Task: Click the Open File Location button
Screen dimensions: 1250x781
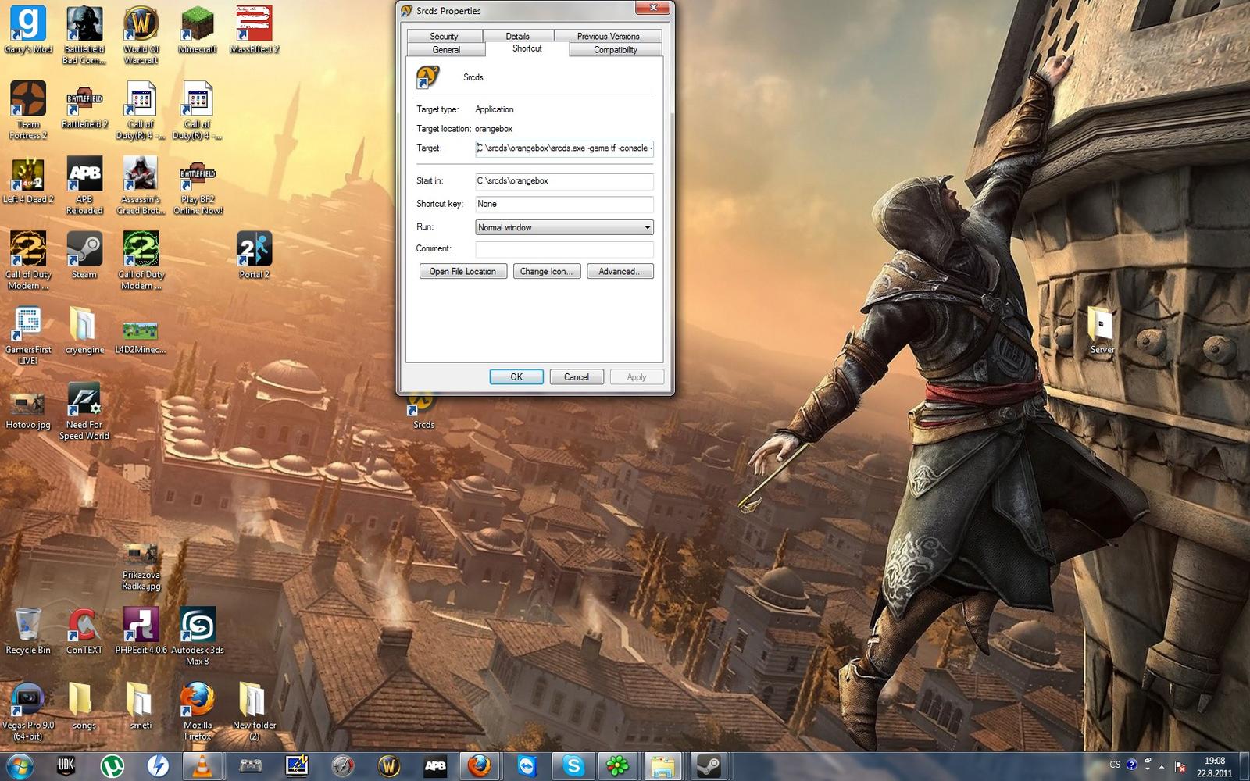Action: 462,272
